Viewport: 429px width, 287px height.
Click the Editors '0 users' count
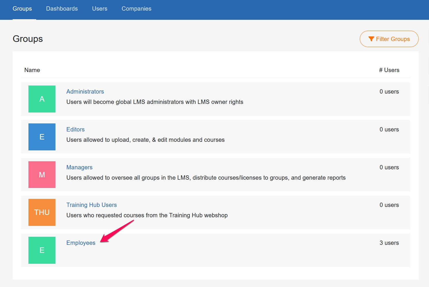[x=389, y=129]
